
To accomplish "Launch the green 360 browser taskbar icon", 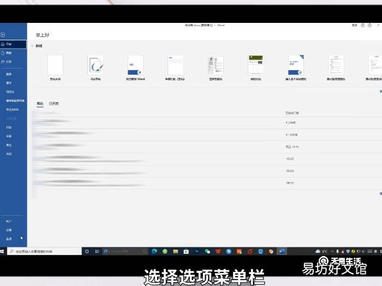I will (165, 252).
